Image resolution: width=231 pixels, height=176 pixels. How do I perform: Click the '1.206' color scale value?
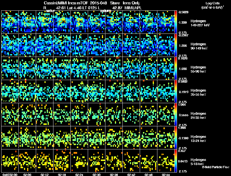(183, 46)
